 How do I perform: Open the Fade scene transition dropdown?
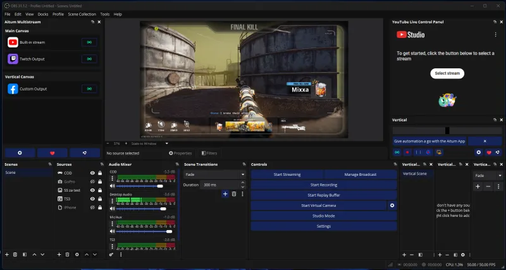point(214,174)
